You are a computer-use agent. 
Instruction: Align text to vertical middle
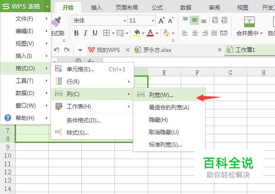point(195,20)
